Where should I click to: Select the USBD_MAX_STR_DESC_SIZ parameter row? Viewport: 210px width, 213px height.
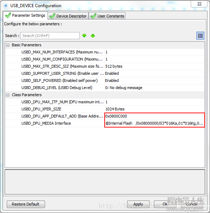105,66
